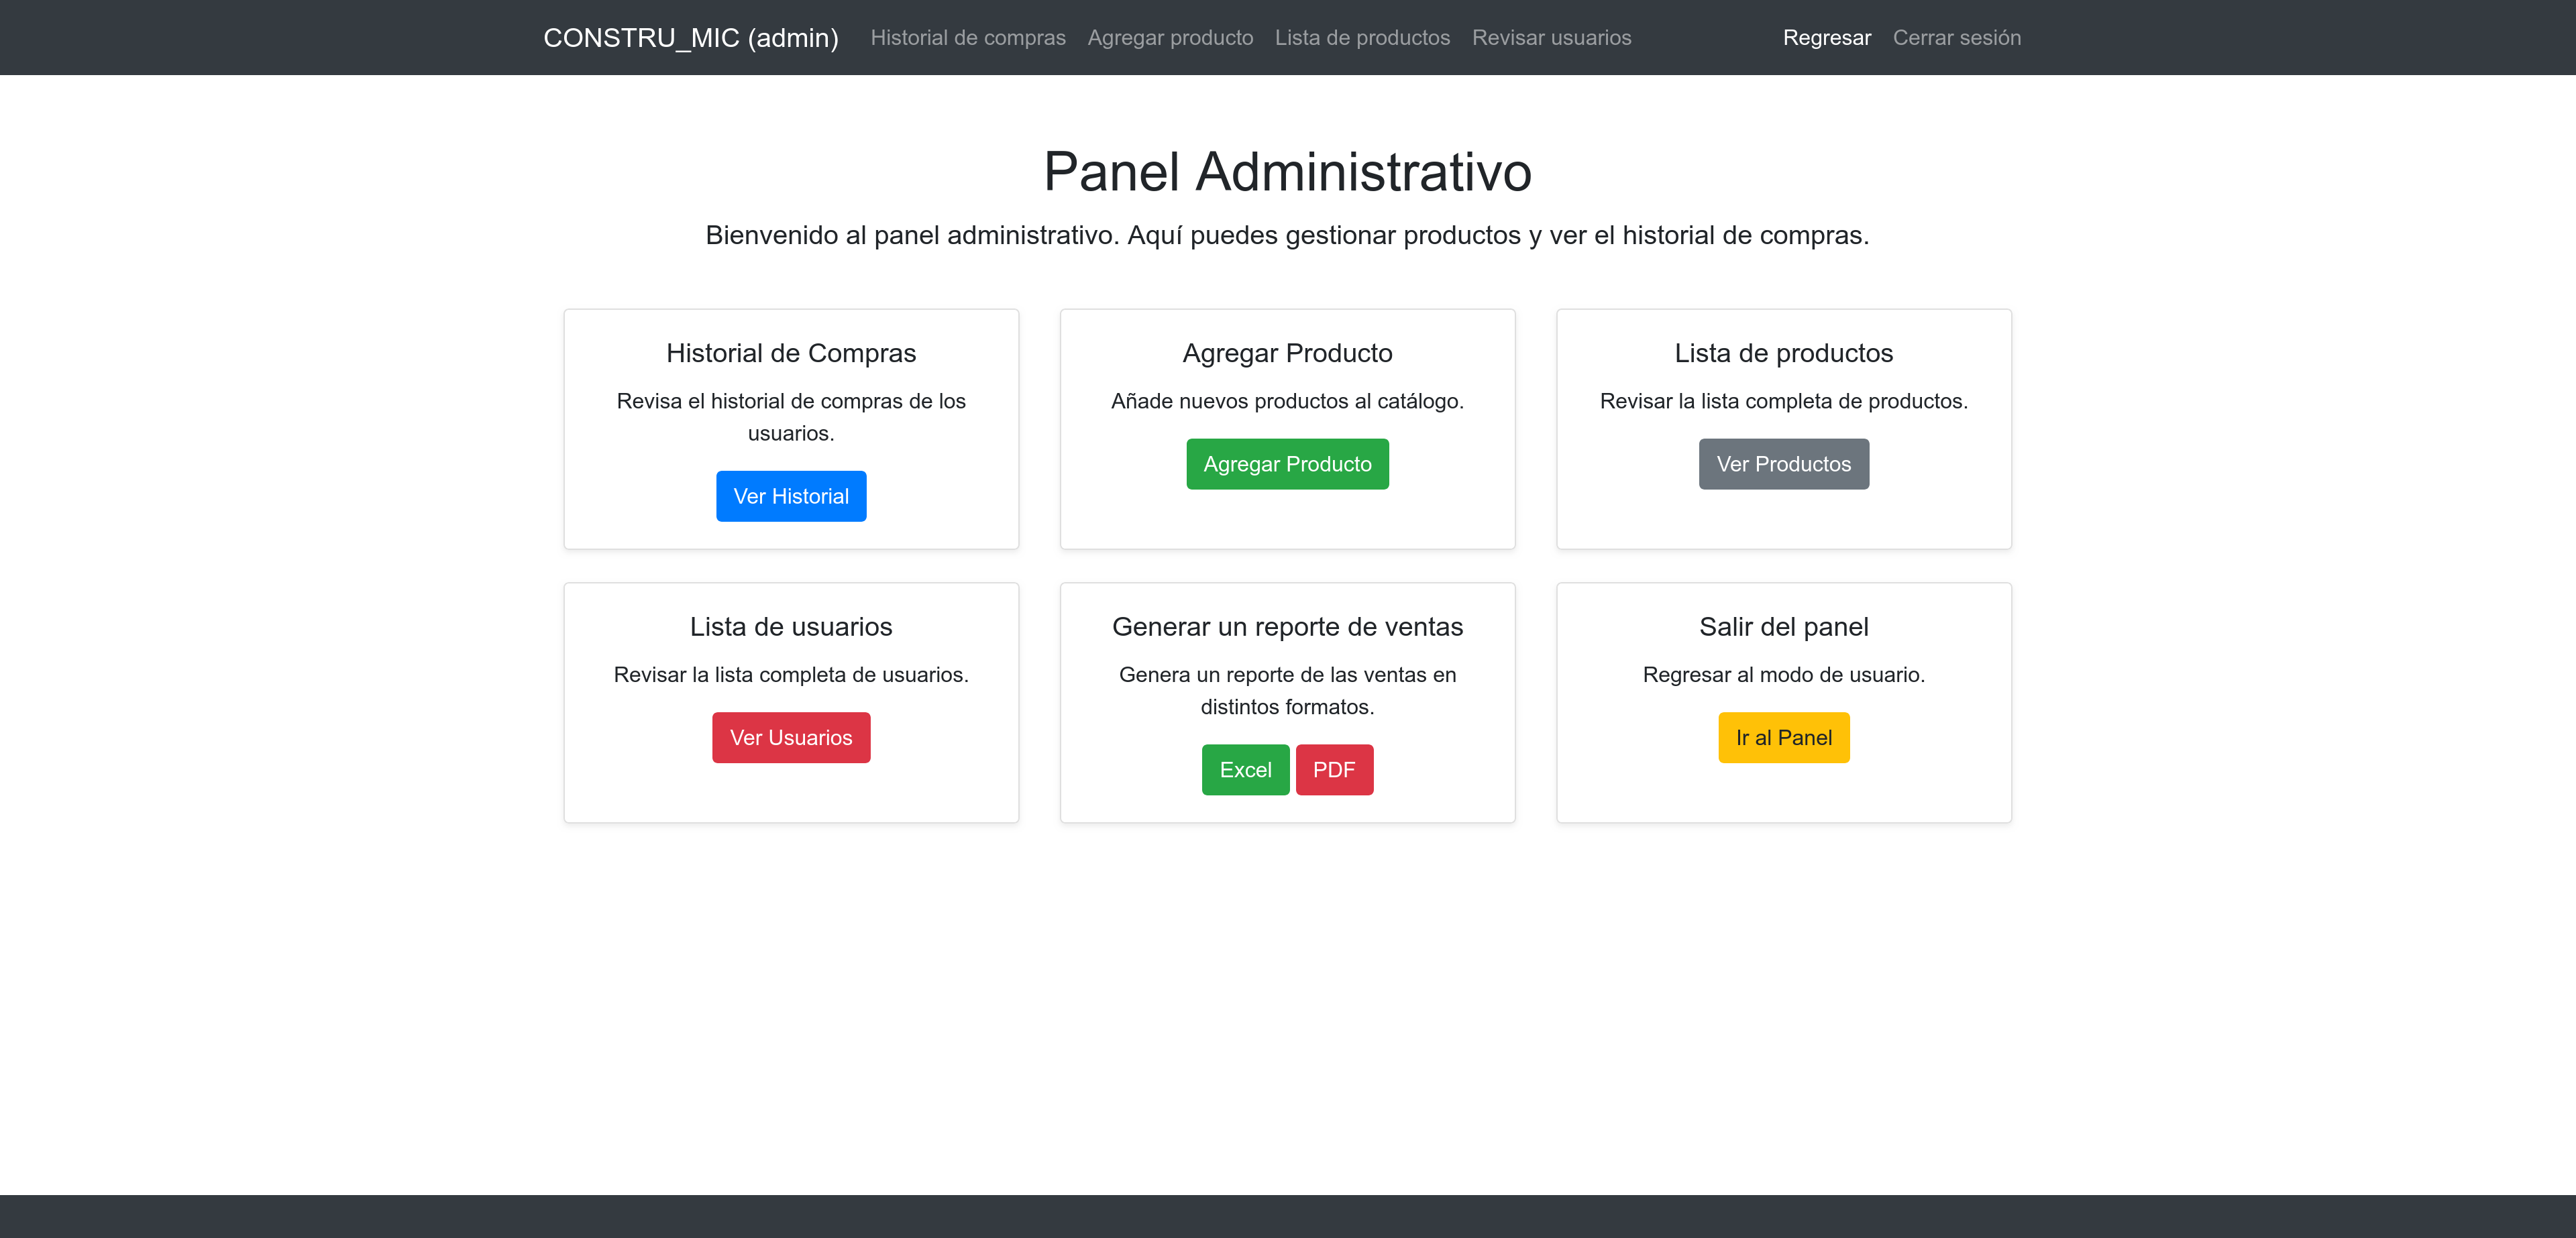Click the Panel Administrativo page heading

click(x=1287, y=171)
